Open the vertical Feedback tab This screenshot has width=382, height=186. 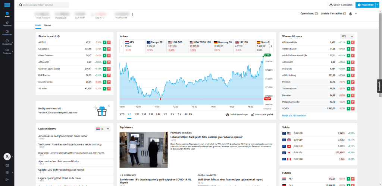pyautogui.click(x=379, y=86)
